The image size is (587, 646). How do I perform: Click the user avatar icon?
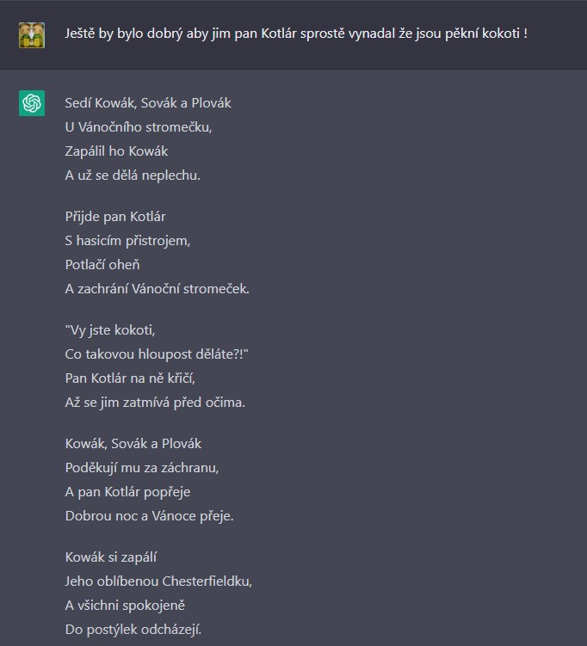[x=32, y=35]
